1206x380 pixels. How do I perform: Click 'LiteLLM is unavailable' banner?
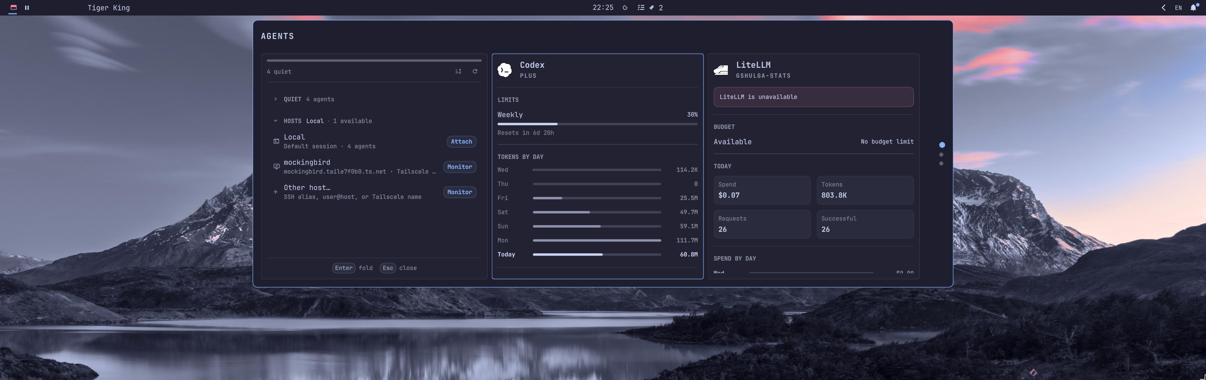click(x=814, y=97)
